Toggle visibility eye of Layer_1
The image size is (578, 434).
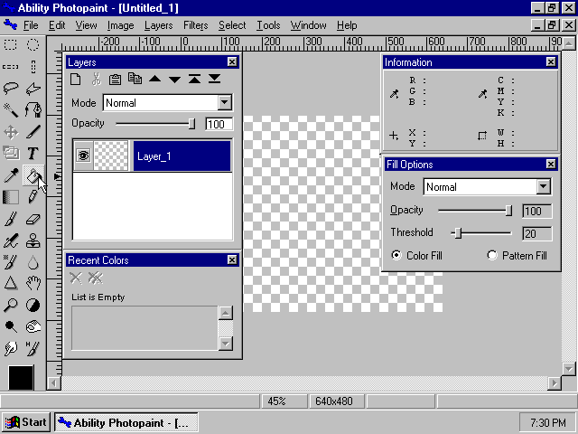(x=83, y=156)
